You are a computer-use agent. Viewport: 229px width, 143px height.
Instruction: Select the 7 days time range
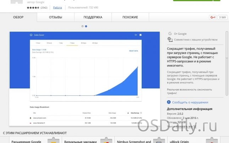(x=72, y=43)
